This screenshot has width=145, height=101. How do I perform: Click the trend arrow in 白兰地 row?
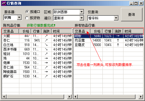coord(46,45)
